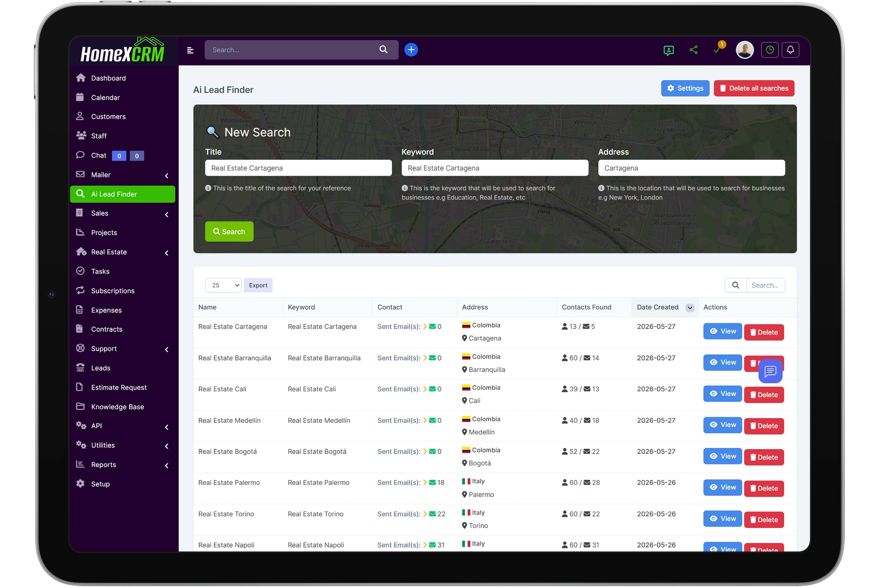Click the Estimate Request sidebar icon

click(x=80, y=387)
